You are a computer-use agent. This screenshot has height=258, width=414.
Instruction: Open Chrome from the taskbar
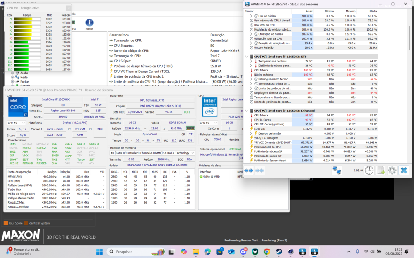(267, 251)
